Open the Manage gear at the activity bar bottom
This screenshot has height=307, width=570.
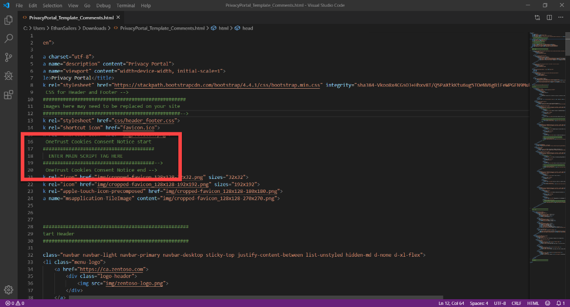[8, 289]
